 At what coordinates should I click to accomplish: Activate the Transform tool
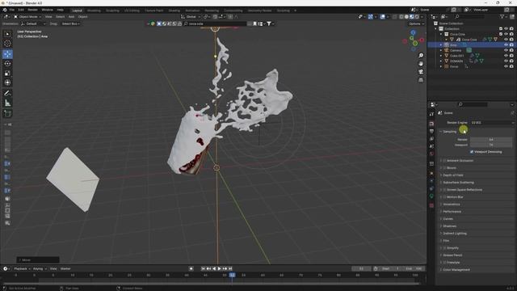(x=7, y=82)
